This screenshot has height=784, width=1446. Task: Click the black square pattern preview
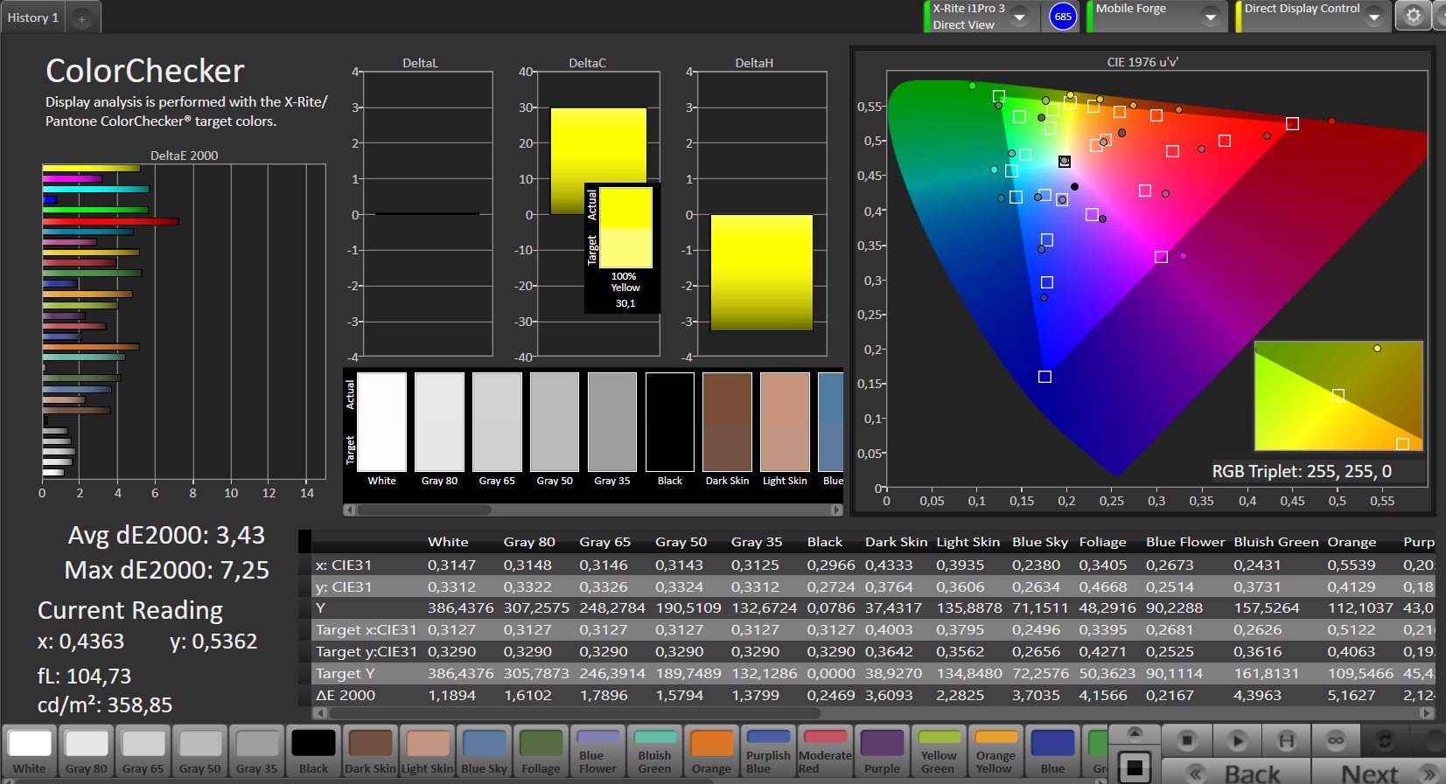point(1135,767)
